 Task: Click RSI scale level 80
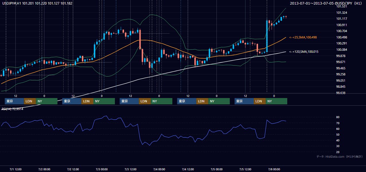pyautogui.click(x=338, y=117)
